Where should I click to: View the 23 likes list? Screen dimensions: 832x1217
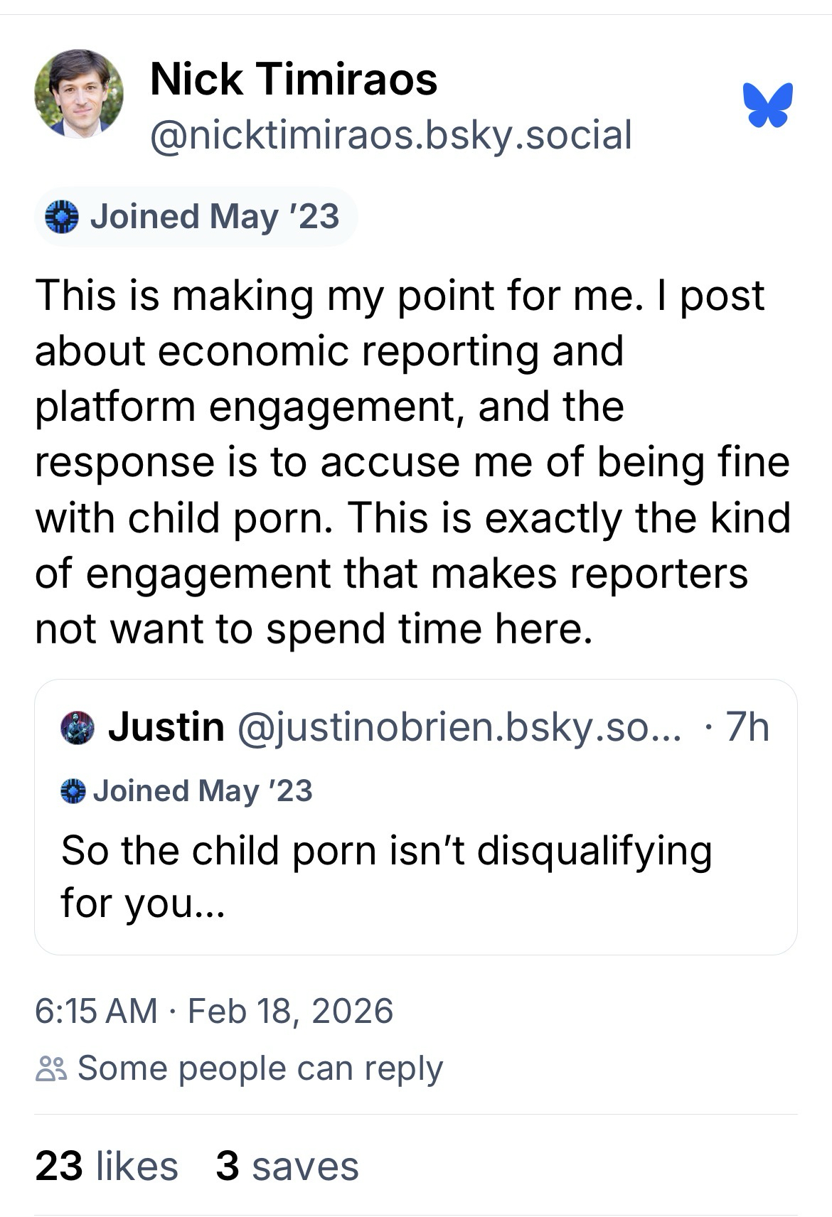coord(107,1167)
